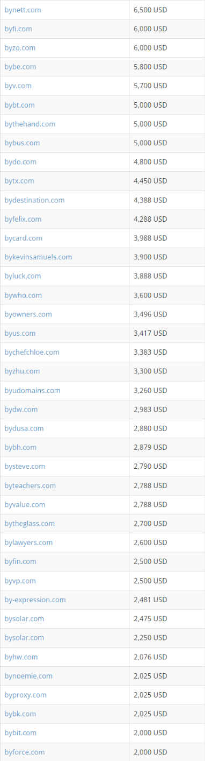Open bychefchloe.com listing

click(32, 352)
